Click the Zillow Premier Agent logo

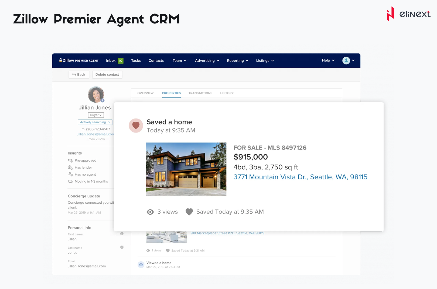(79, 61)
